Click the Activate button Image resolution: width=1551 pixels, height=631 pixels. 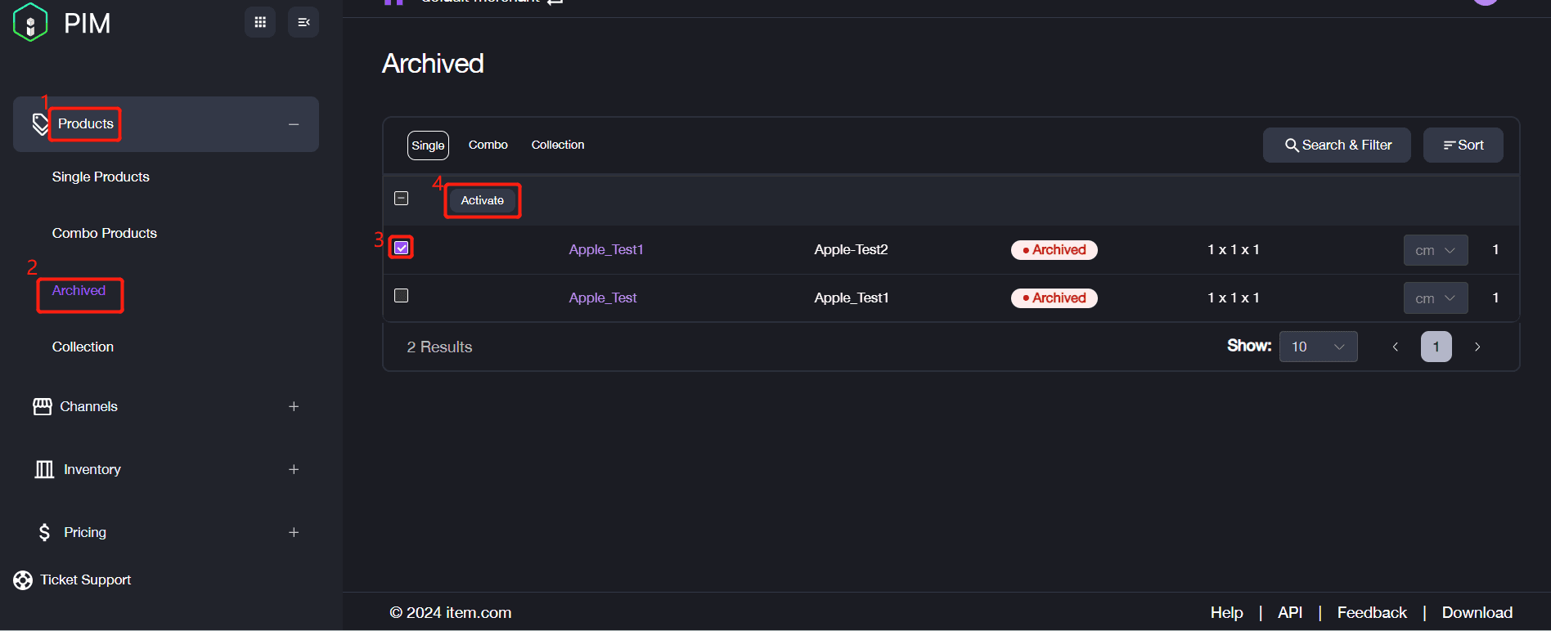coord(483,200)
